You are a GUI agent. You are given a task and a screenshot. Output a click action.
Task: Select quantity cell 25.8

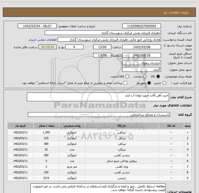pyautogui.click(x=46, y=178)
